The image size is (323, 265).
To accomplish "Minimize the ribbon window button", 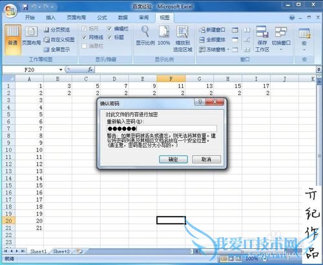I will click(x=300, y=18).
